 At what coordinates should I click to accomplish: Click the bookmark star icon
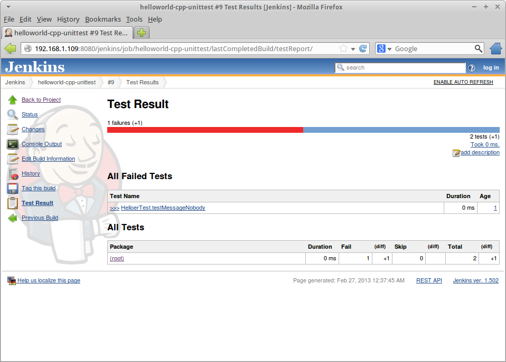tap(343, 48)
